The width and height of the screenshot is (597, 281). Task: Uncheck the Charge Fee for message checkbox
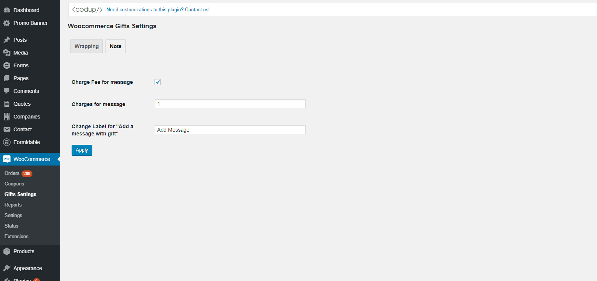158,82
